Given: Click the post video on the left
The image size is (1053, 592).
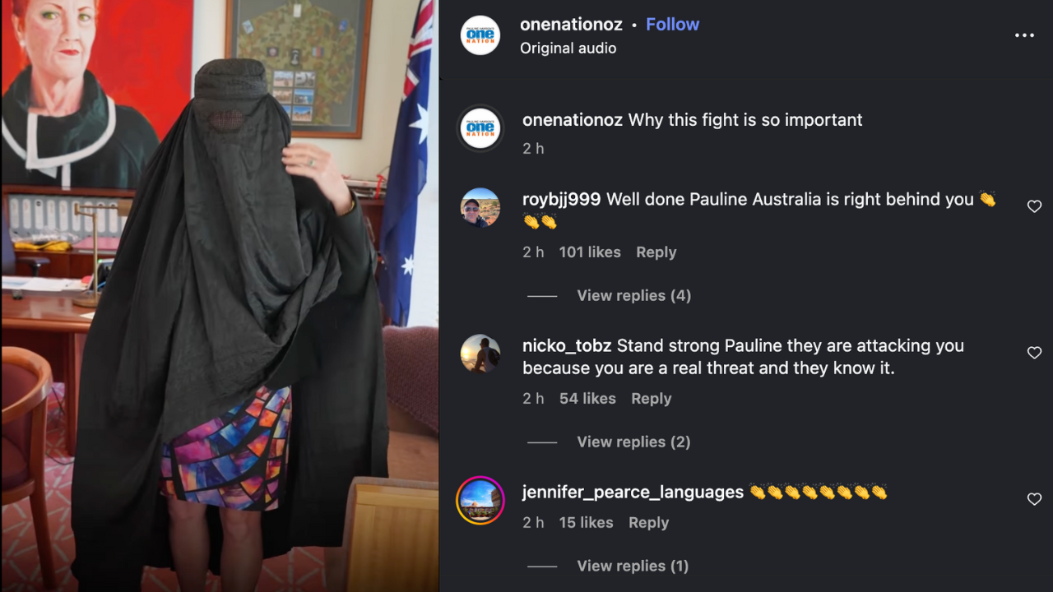Looking at the screenshot, I should pyautogui.click(x=220, y=296).
